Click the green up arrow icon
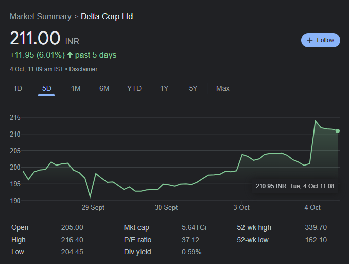This screenshot has width=349, height=264. [x=70, y=55]
